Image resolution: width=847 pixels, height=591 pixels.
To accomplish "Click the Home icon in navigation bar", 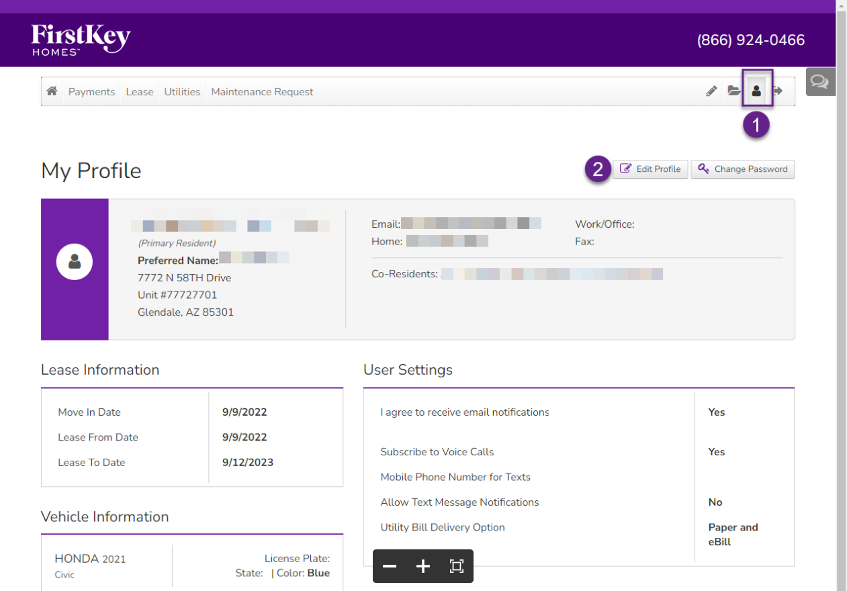I will [x=52, y=91].
